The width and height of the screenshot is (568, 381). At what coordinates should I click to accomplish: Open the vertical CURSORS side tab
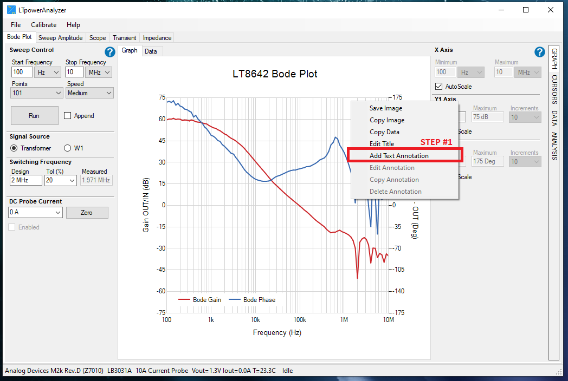point(554,89)
